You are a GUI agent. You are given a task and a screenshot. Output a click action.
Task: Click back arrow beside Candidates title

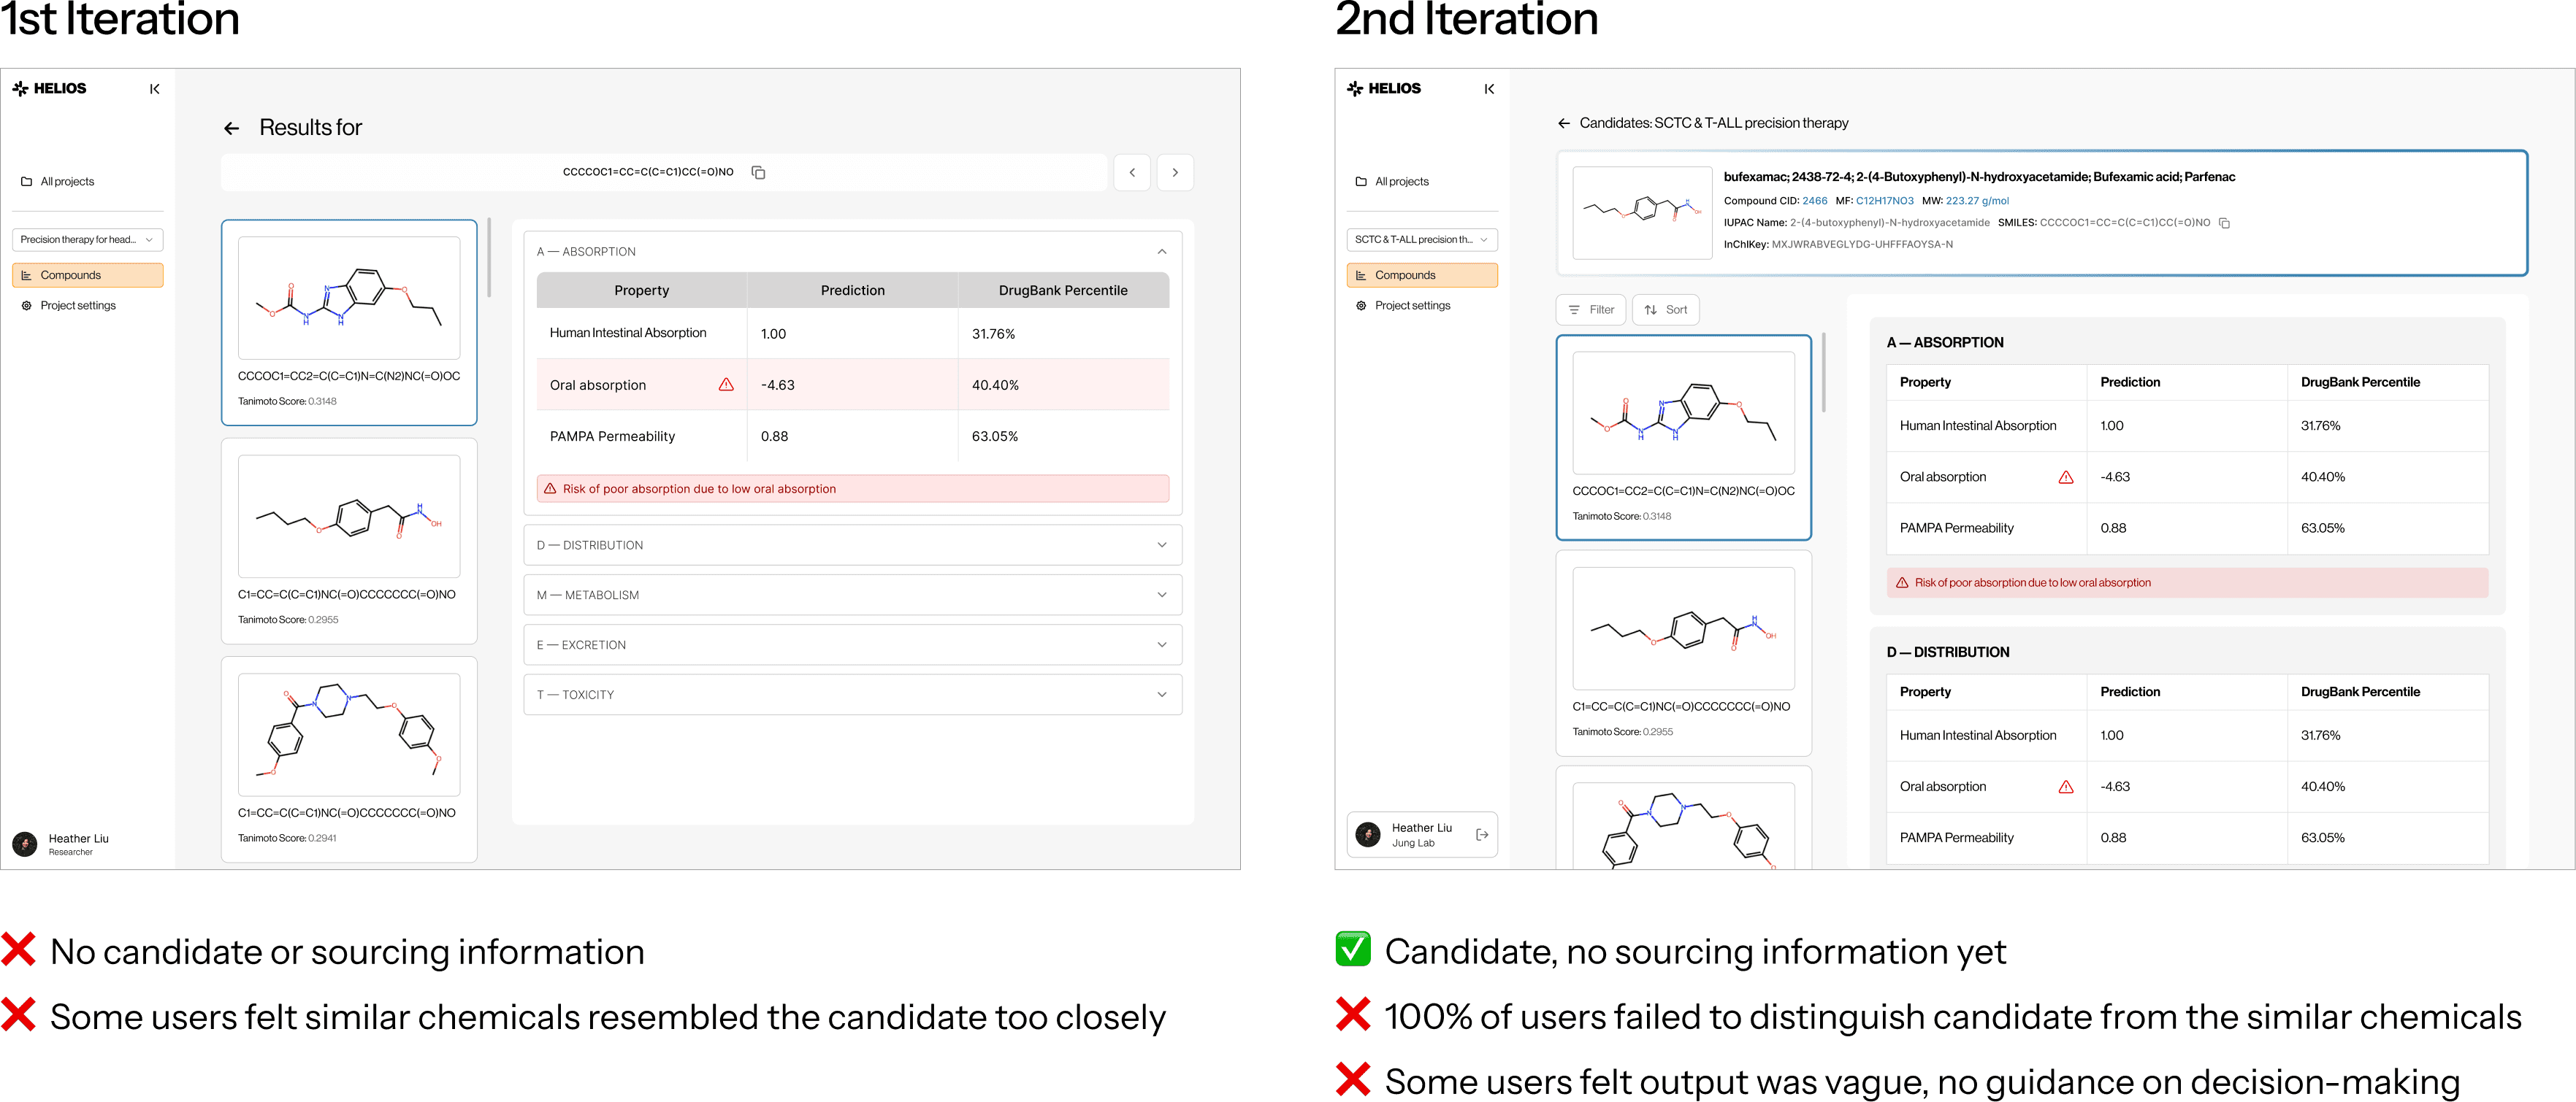[x=1563, y=124]
